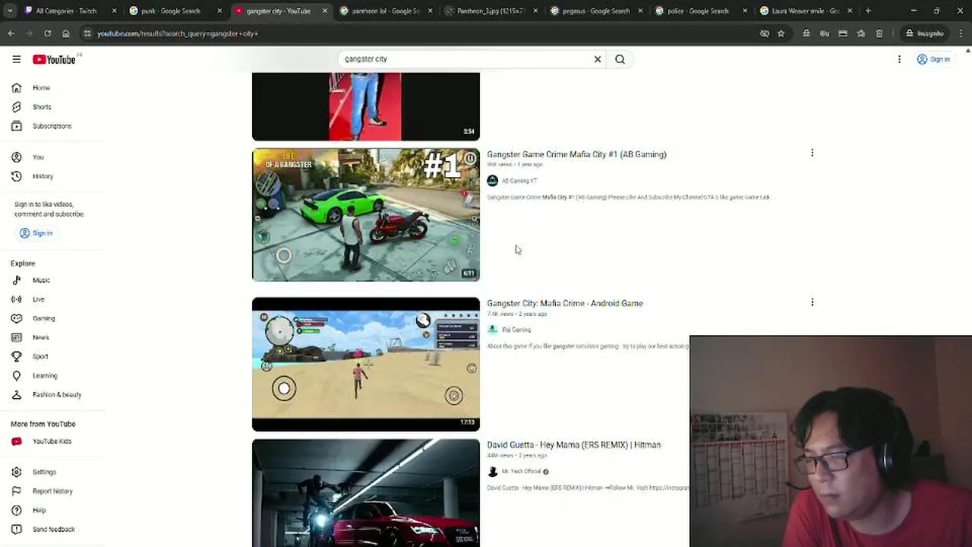Bookmark this page with the star icon

tap(781, 33)
